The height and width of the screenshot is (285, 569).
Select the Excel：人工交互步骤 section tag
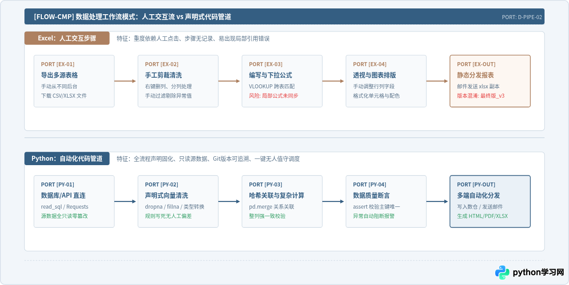67,38
